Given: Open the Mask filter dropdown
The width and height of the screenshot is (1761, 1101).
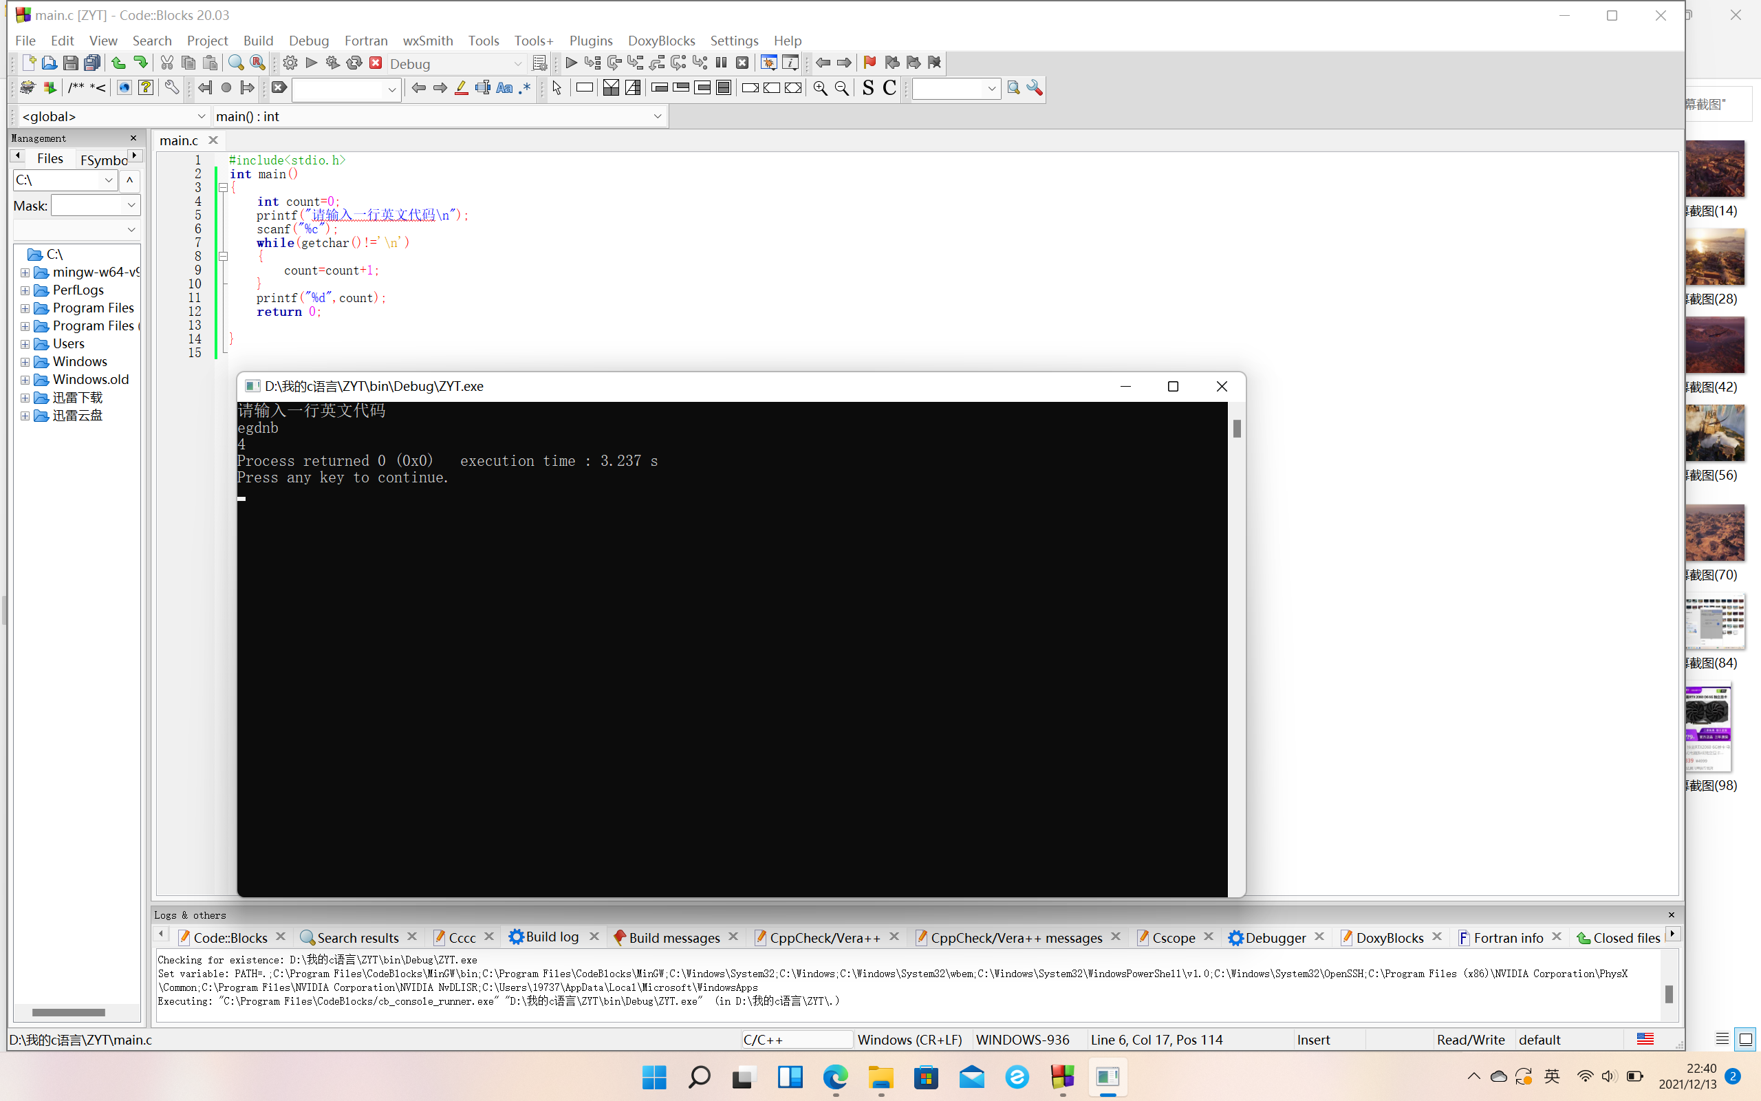Looking at the screenshot, I should [x=96, y=205].
